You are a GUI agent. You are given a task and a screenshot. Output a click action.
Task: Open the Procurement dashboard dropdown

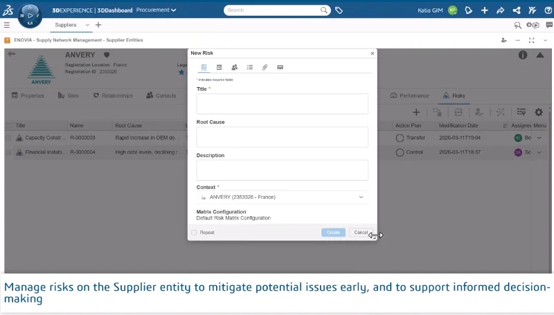point(157,10)
